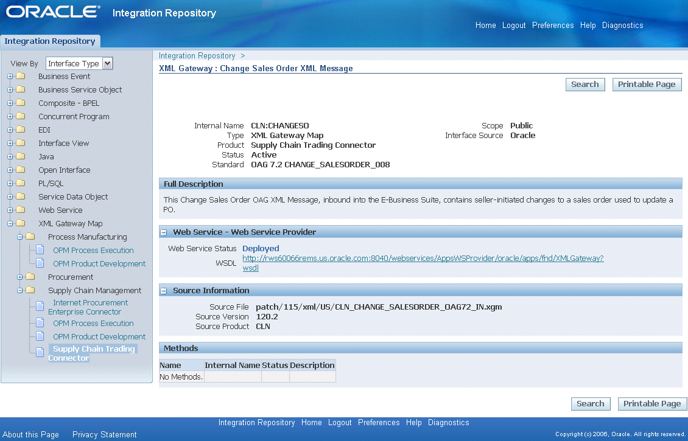Click the Oracle logo

(x=53, y=12)
